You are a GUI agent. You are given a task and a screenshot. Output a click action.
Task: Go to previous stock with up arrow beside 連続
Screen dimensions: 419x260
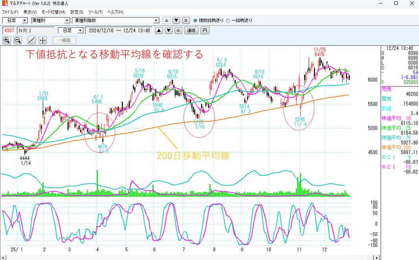tap(159, 31)
